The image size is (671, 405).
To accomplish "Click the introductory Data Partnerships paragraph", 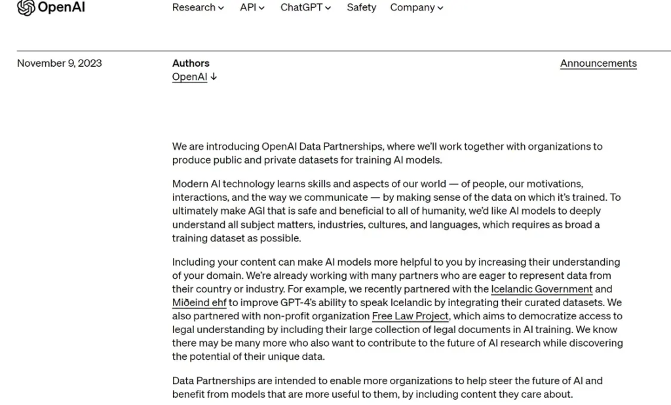I will tap(387, 153).
